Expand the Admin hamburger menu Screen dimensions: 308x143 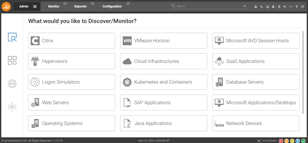click(35, 6)
